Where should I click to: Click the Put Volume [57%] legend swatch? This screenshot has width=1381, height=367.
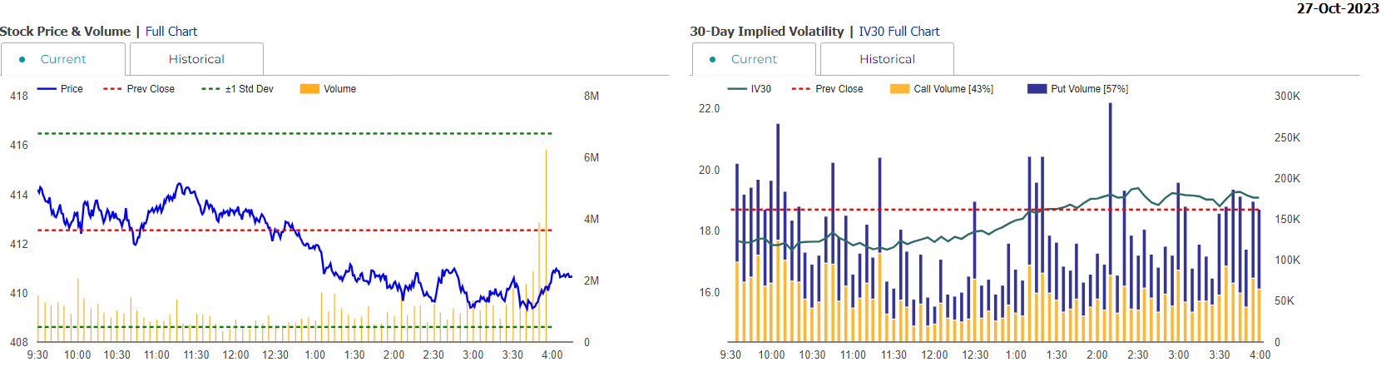1037,89
